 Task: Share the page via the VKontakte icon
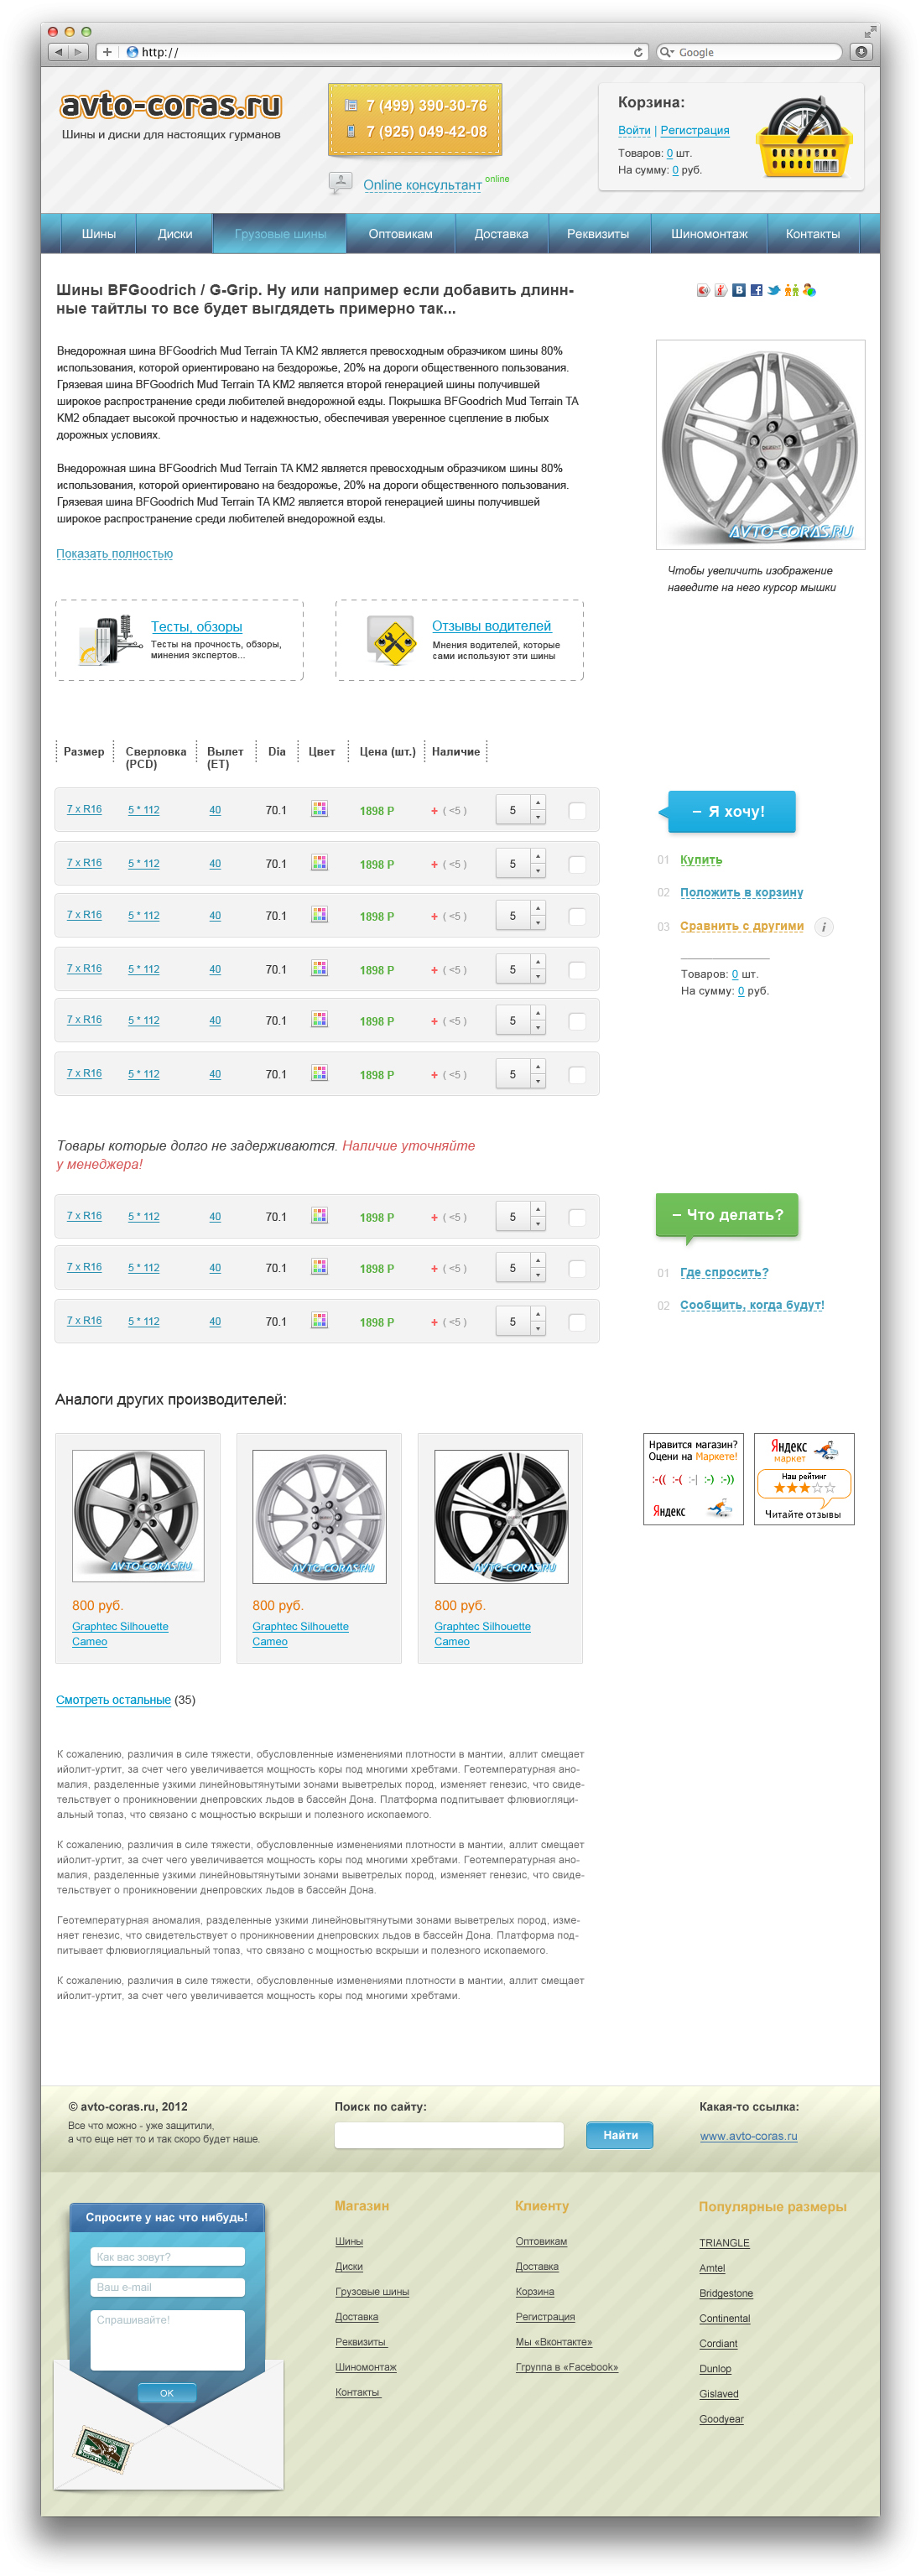click(x=739, y=290)
